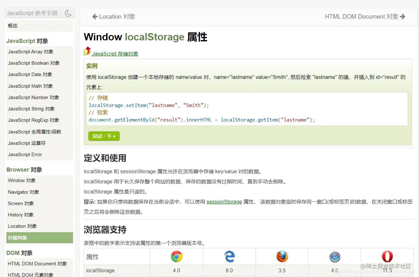Open JavaScript String 对象 in sidebar
Image resolution: width=419 pixels, height=277 pixels.
pyautogui.click(x=40, y=109)
